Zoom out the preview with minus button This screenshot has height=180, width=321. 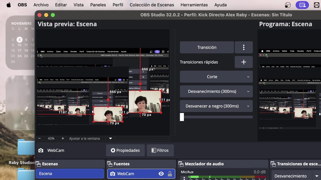pyautogui.click(x=39, y=138)
